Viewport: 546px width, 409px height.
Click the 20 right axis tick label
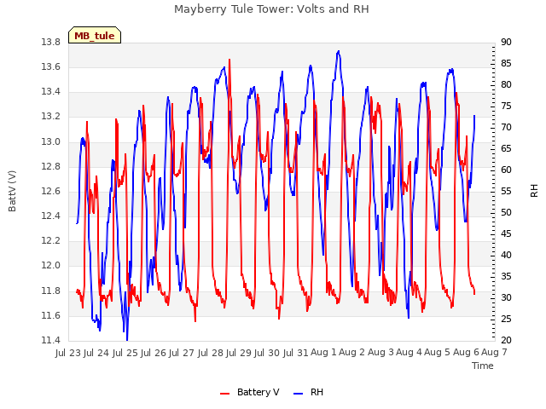click(506, 341)
